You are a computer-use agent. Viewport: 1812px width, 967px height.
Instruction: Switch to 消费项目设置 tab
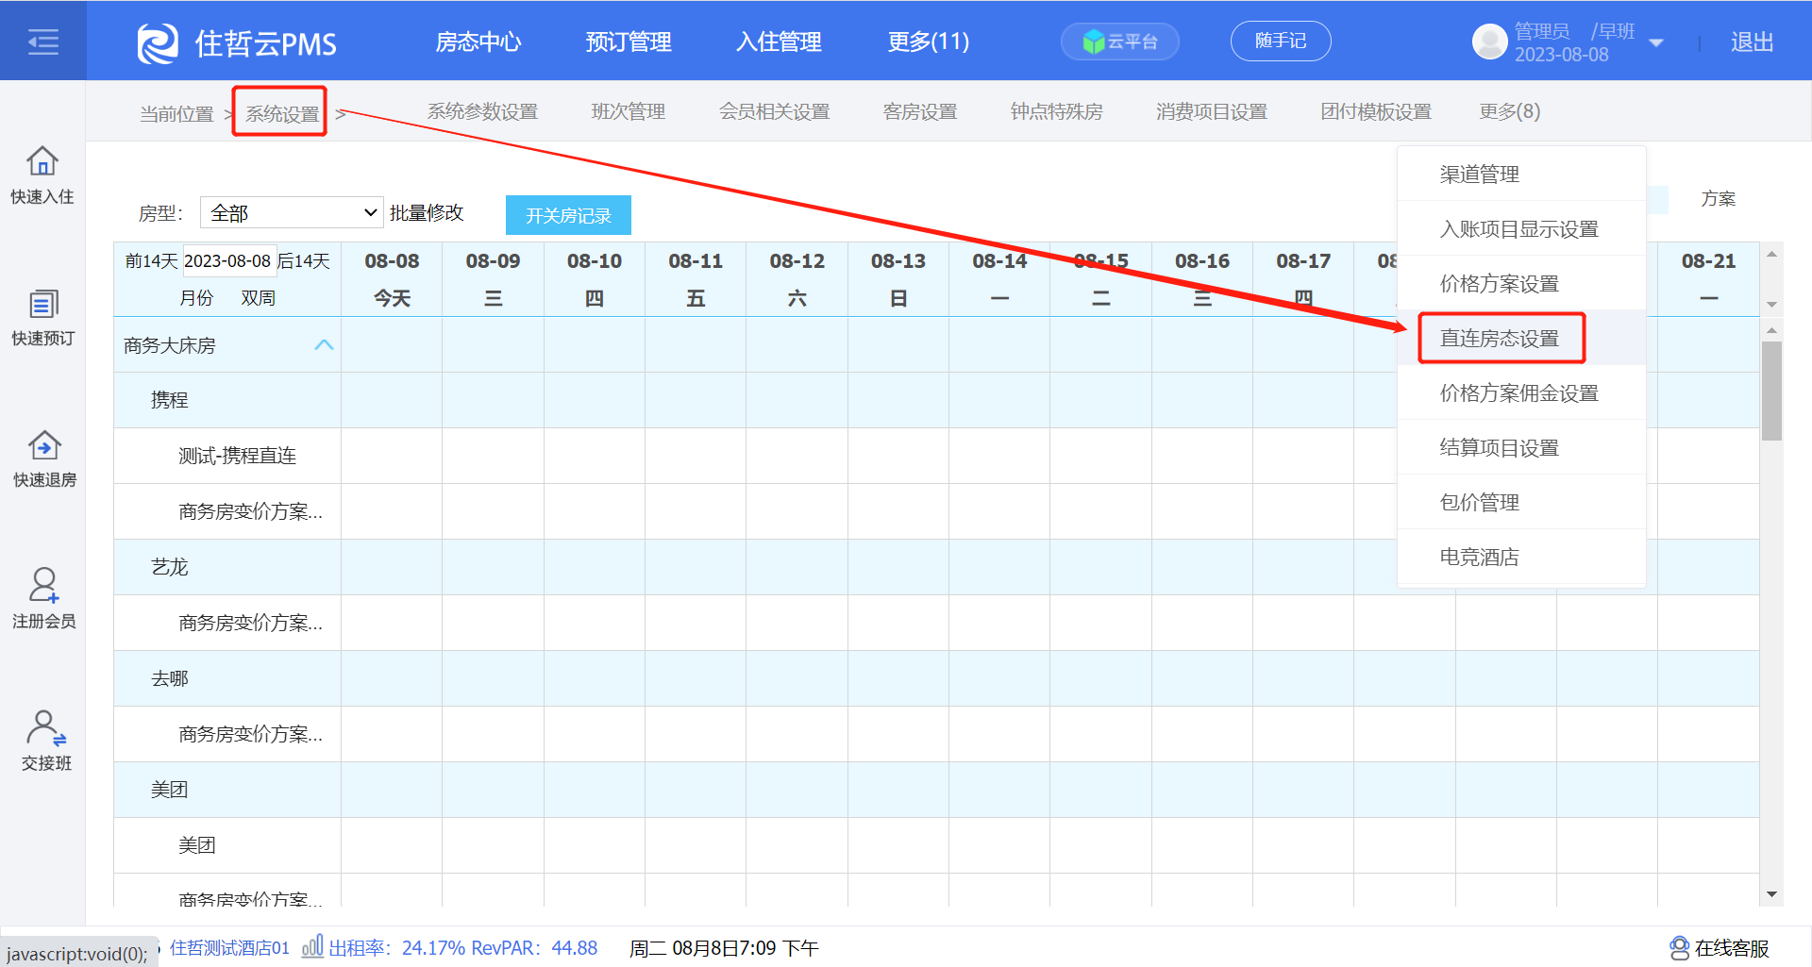click(1211, 111)
